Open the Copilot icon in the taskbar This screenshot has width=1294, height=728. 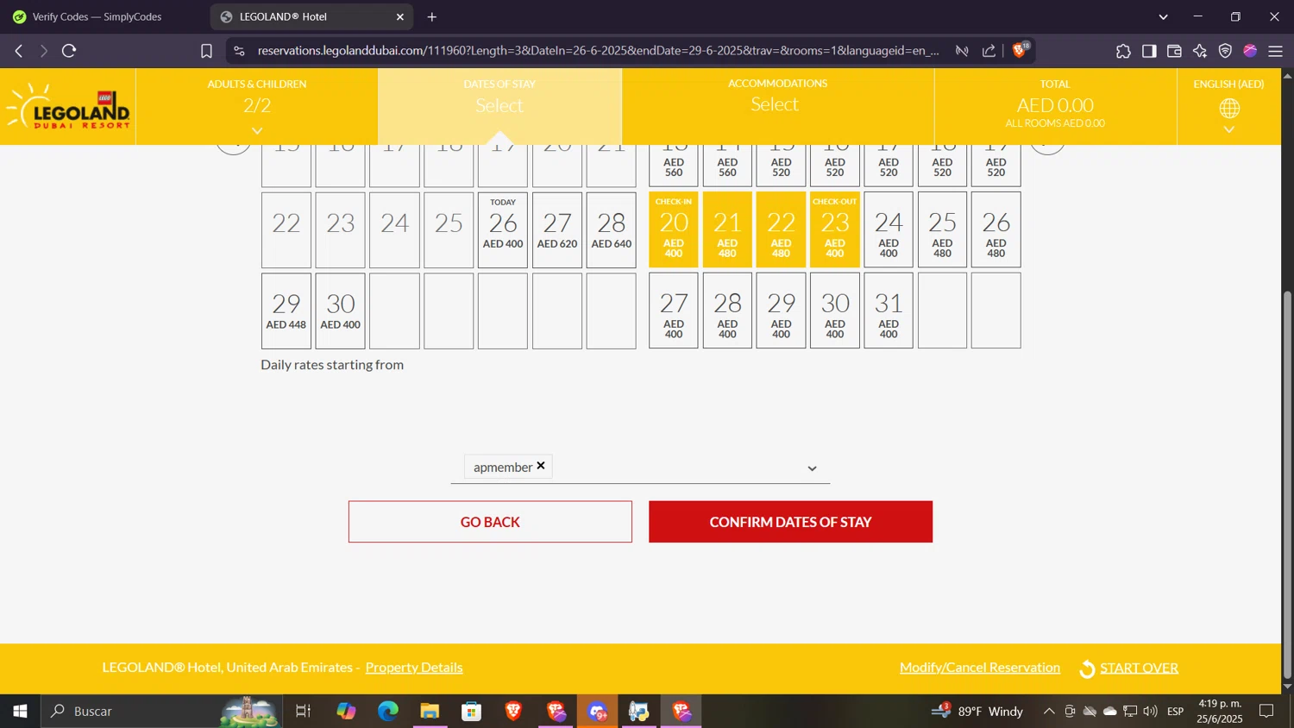pos(346,711)
